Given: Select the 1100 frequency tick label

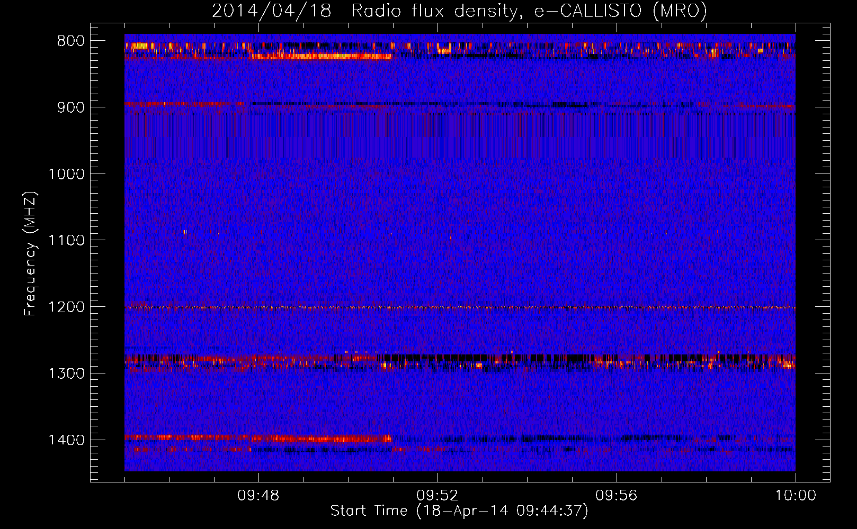Looking at the screenshot, I should [x=66, y=241].
